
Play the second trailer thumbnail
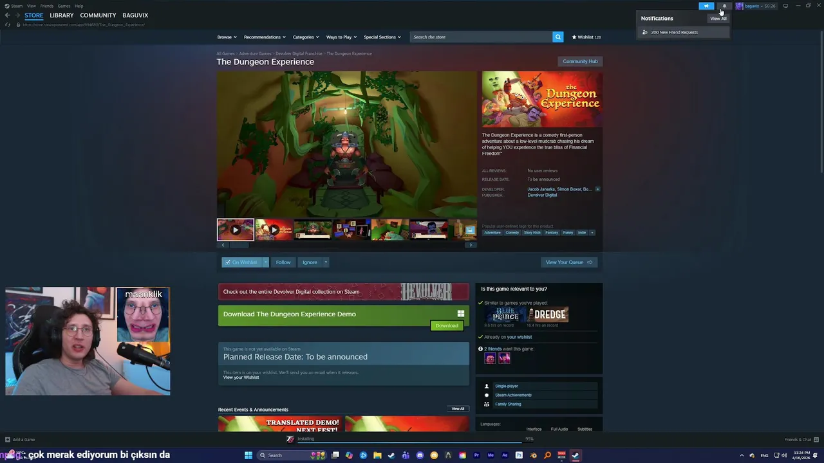tap(274, 230)
